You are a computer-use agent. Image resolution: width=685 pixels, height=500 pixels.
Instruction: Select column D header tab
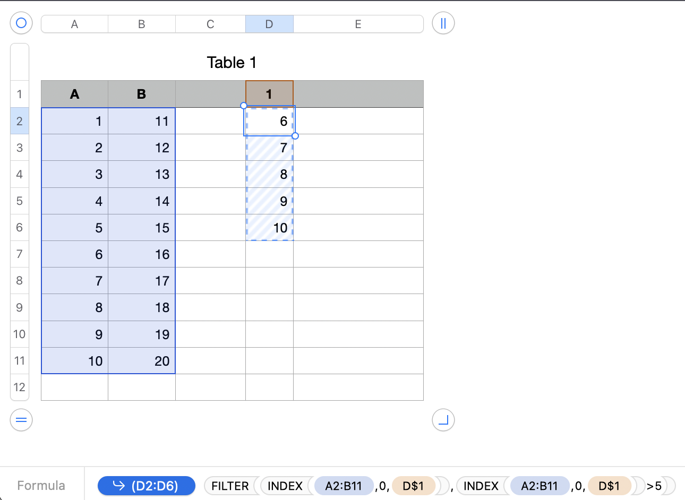coord(269,24)
